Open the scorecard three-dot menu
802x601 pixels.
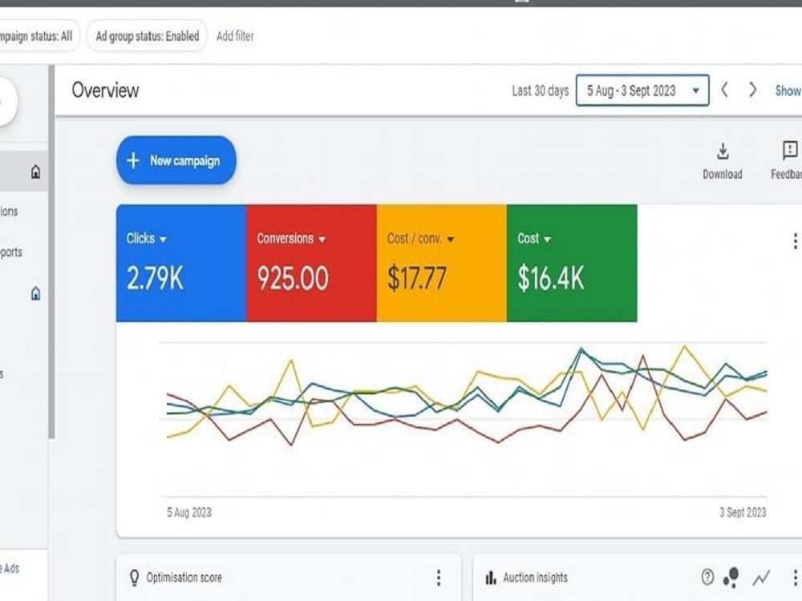click(x=795, y=240)
